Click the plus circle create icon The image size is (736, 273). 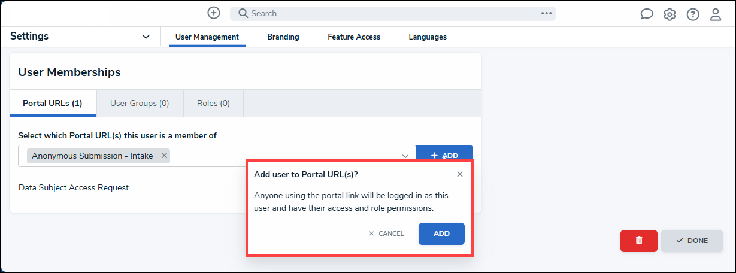(x=214, y=13)
